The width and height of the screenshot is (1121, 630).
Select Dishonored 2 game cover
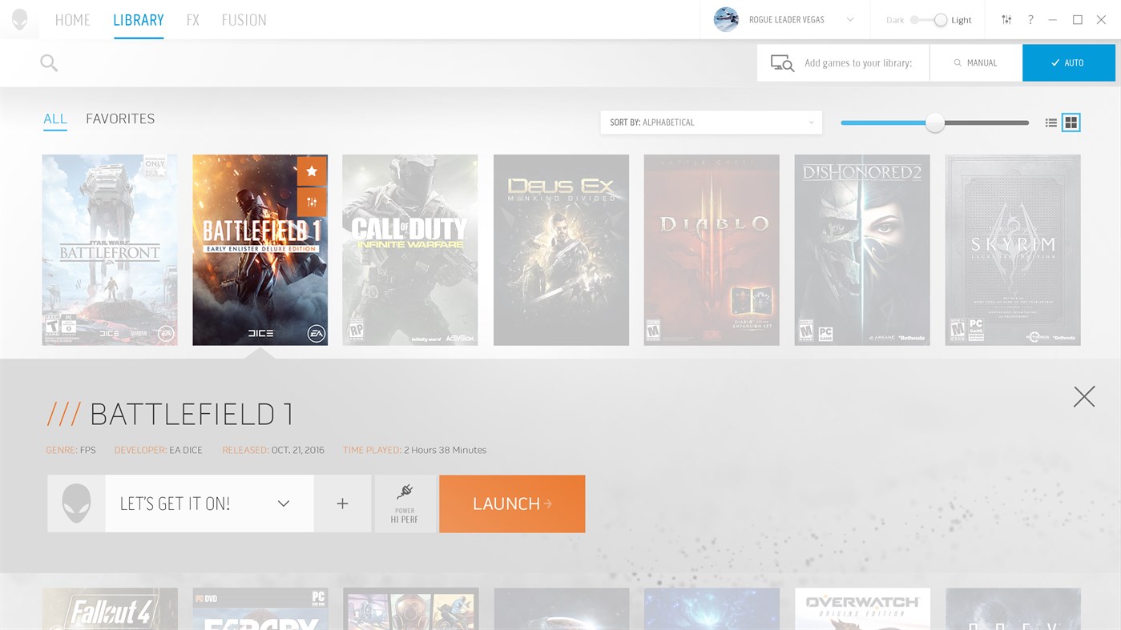[x=862, y=250]
